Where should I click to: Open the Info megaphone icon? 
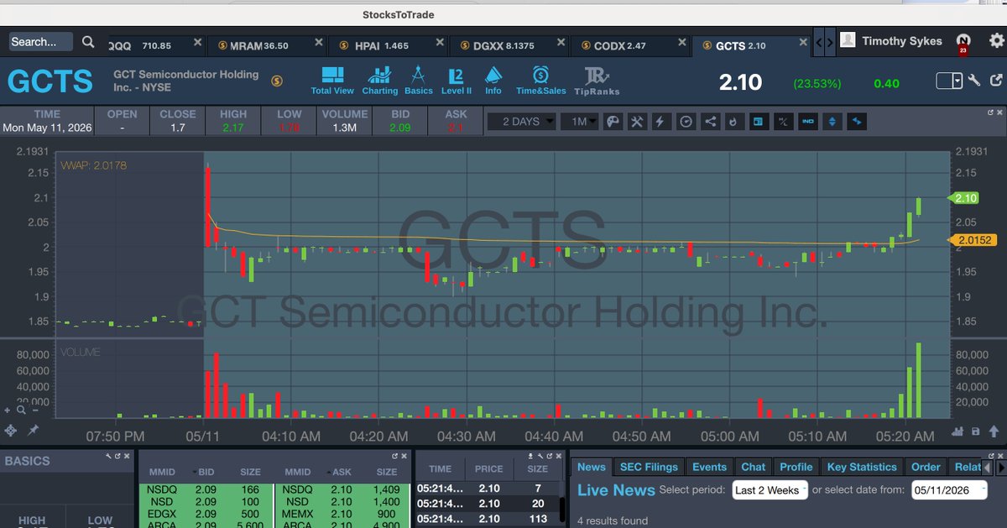tap(493, 81)
